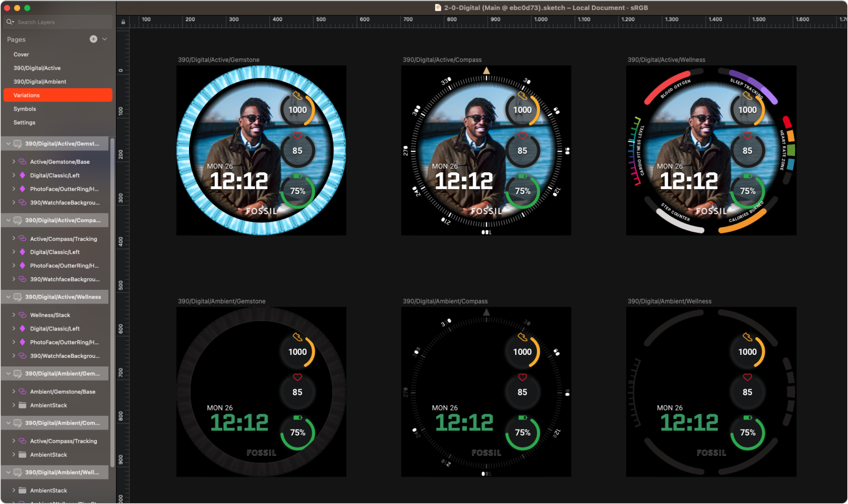848x504 pixels.
Task: Click the Pages panel header label
Action: coord(16,39)
